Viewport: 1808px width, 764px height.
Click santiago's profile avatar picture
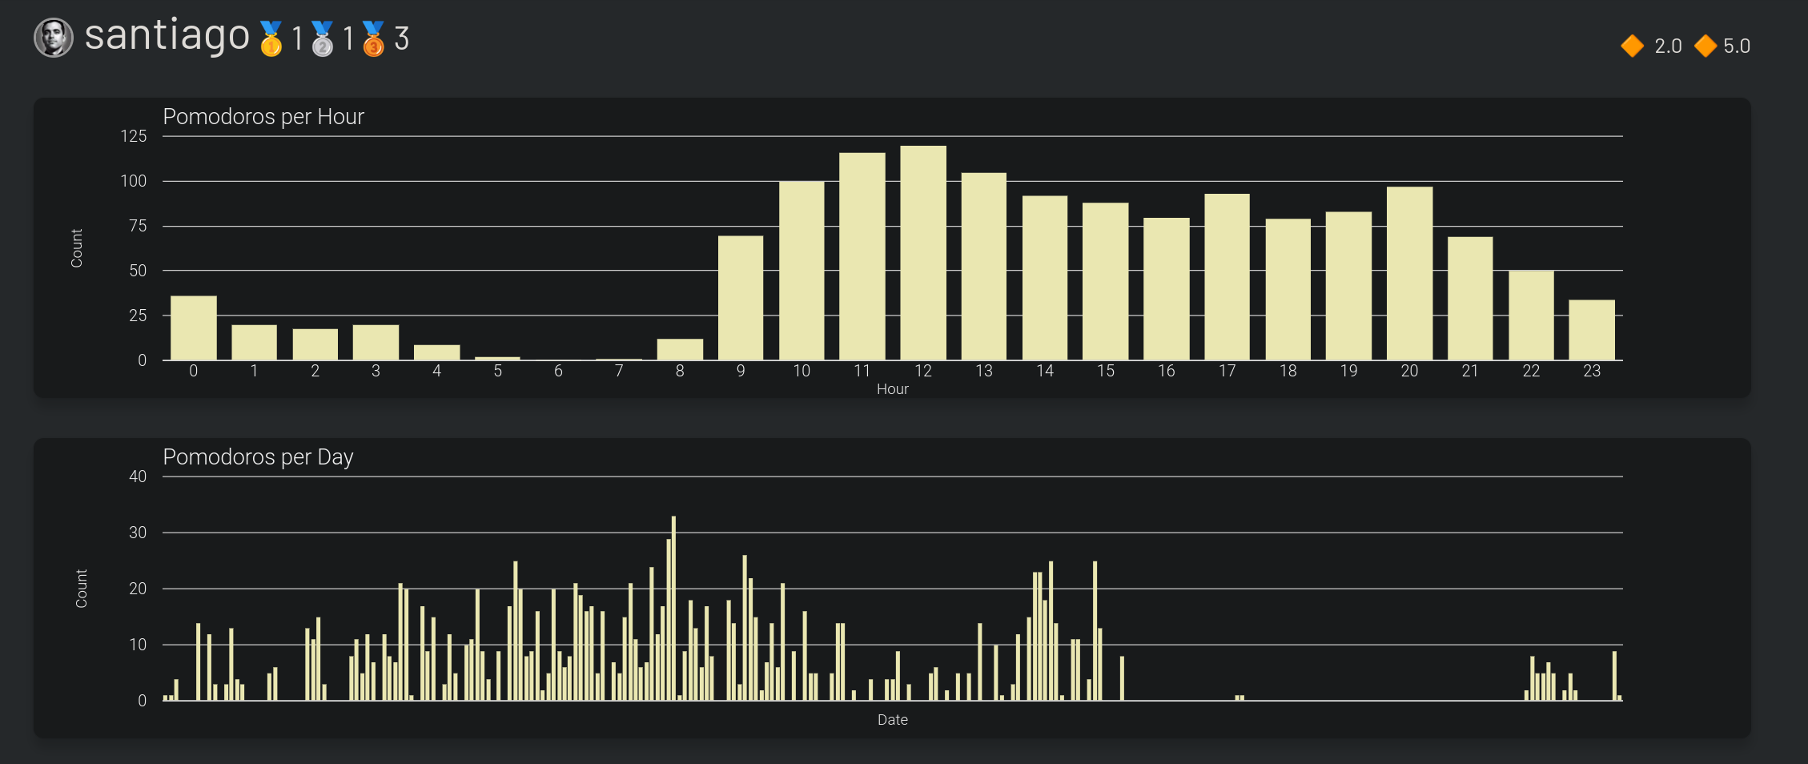53,35
